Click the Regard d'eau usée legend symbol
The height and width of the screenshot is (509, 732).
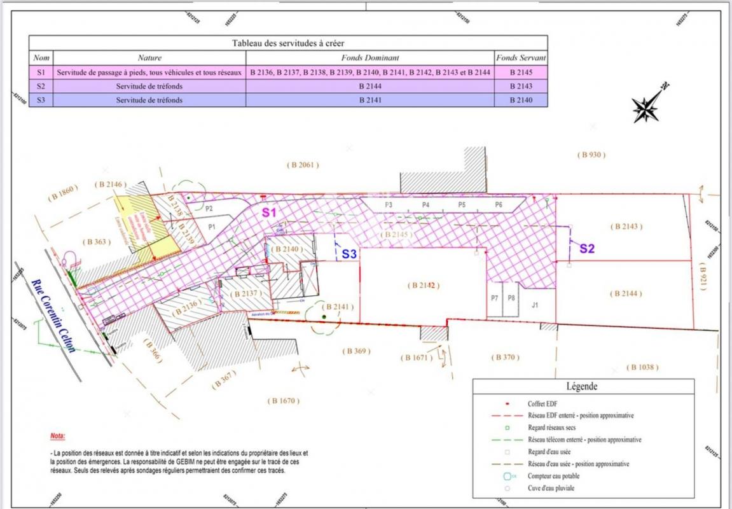(507, 452)
